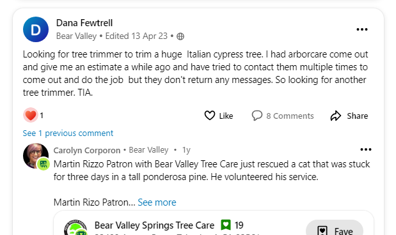This screenshot has width=396, height=235.
Task: Open post options three-dot menu
Action: (362, 29)
